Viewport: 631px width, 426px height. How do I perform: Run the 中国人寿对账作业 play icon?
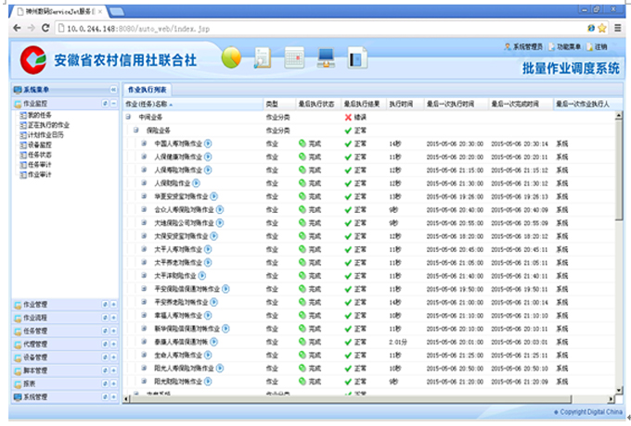coord(208,144)
